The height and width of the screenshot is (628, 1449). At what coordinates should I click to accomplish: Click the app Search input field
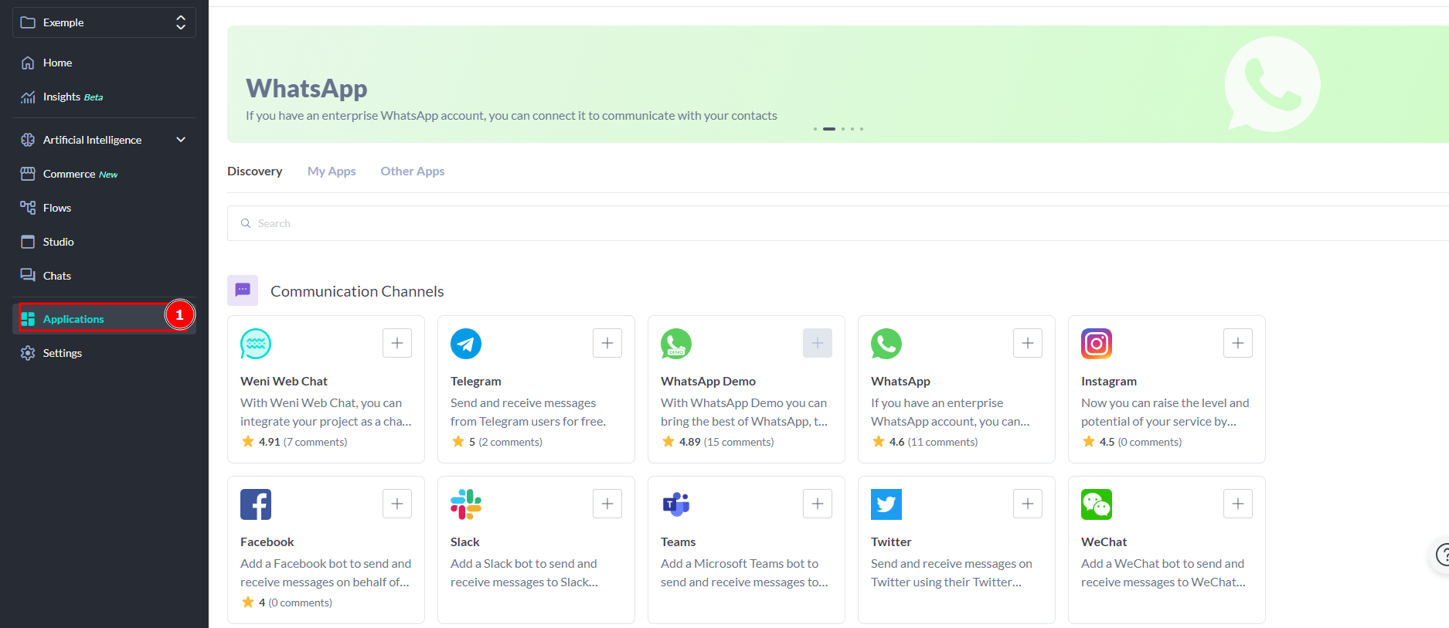773,223
